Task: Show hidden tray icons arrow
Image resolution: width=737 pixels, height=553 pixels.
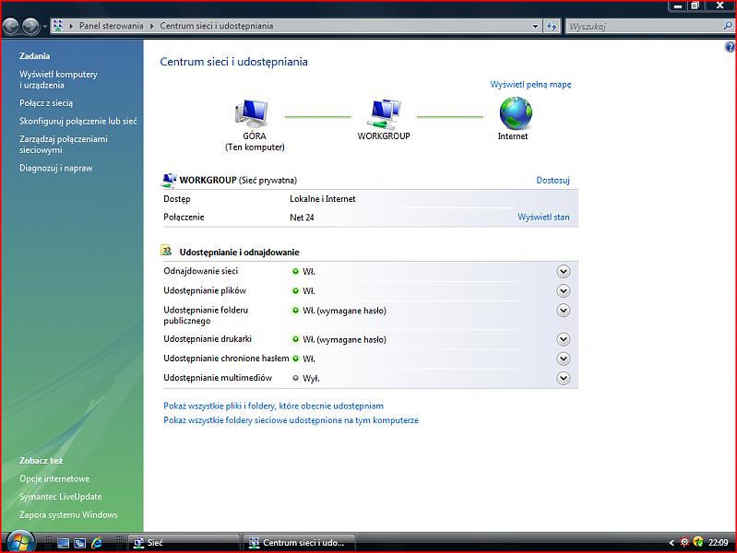Action: point(672,543)
